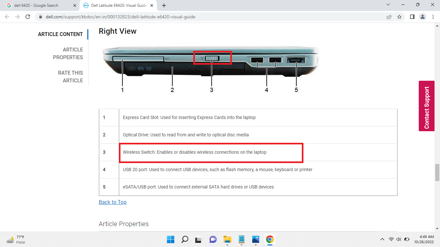440x247 pixels.
Task: Open Chrome side panel
Action: [412, 17]
